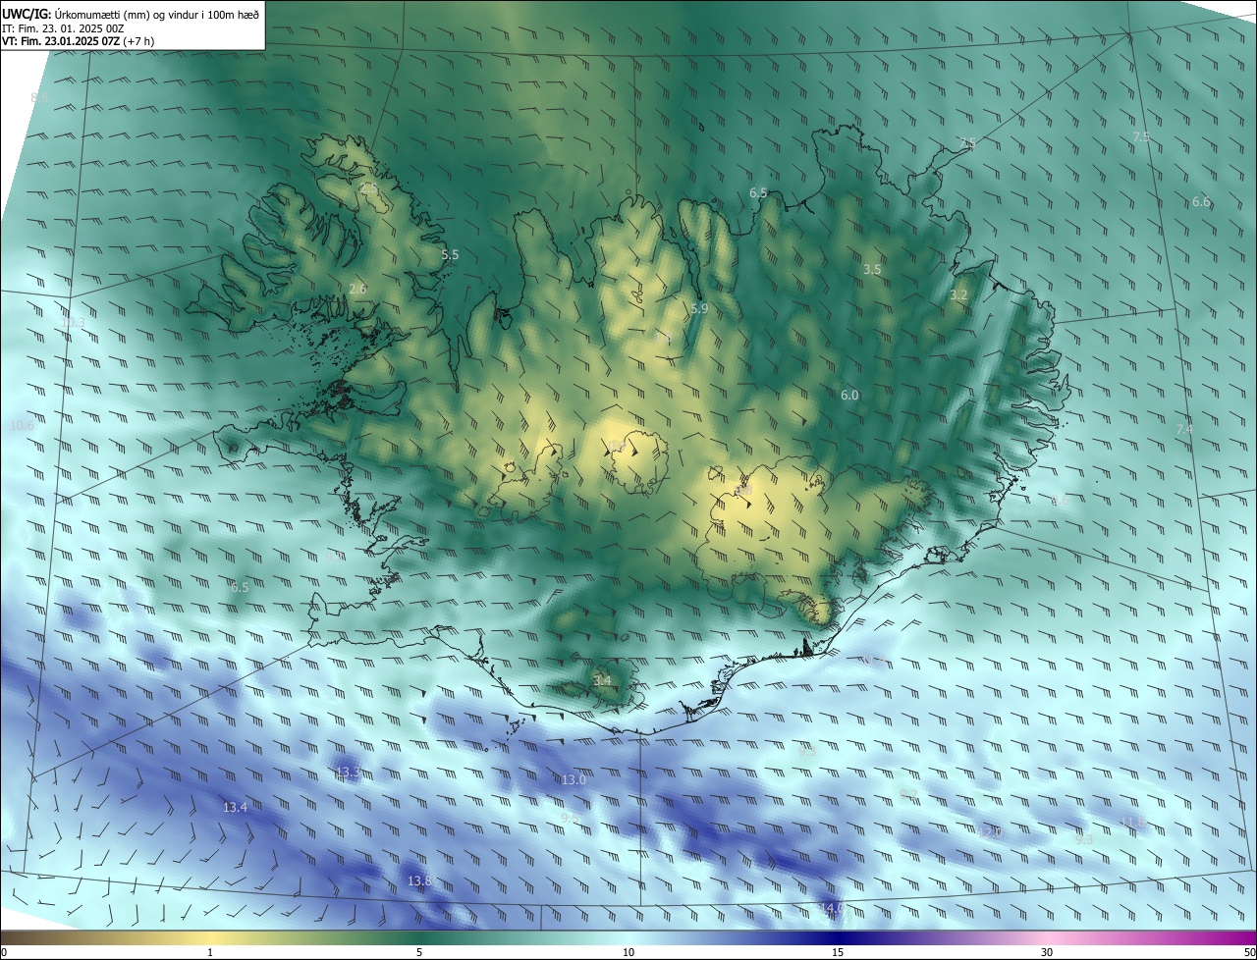This screenshot has width=1257, height=960.
Task: Click the '6.6' value label on the map
Action: pos(1201,201)
